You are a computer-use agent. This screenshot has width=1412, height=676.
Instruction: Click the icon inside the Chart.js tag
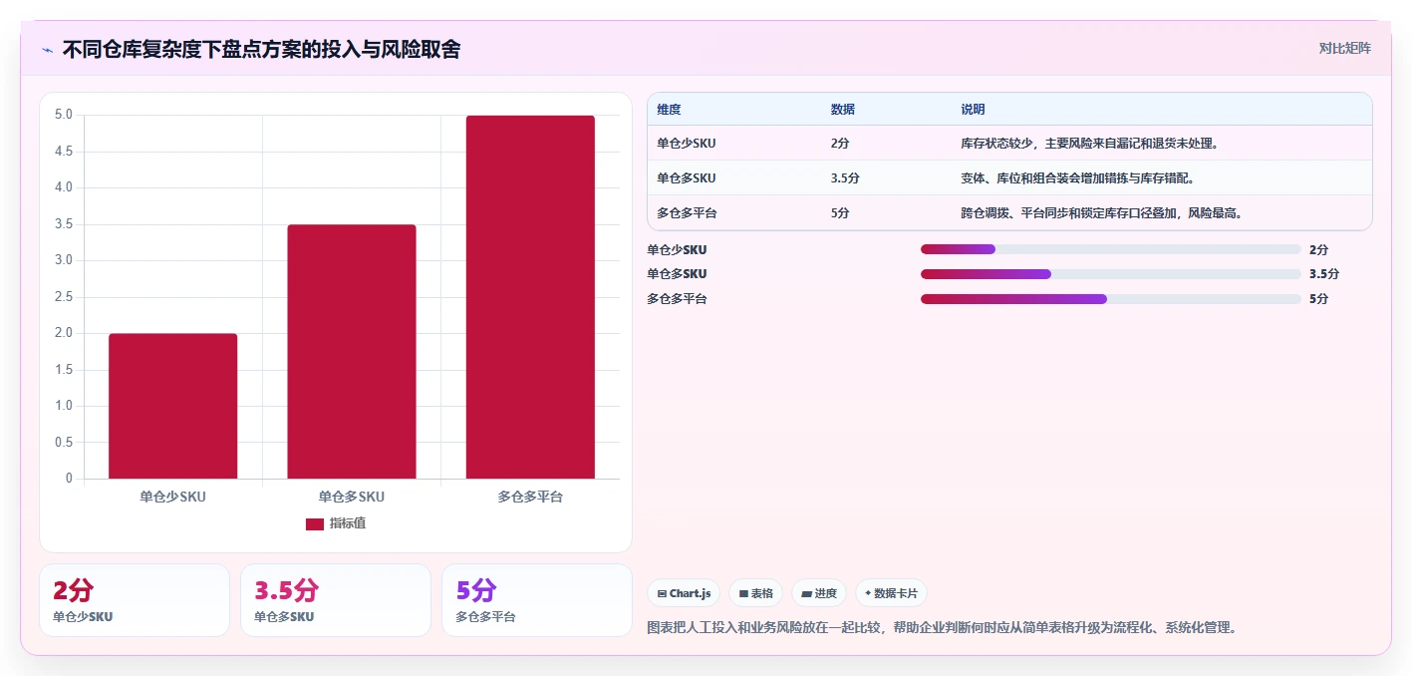[662, 593]
